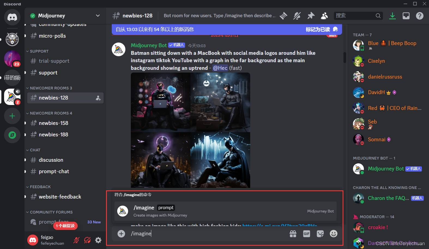Toggle channel notification bell settings
The image size is (429, 249).
(x=297, y=16)
